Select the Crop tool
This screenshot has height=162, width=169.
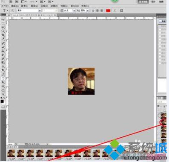[x=3, y=35]
